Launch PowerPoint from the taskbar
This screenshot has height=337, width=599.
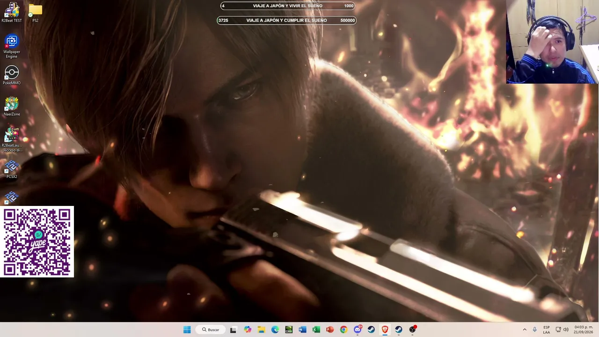pyautogui.click(x=330, y=330)
